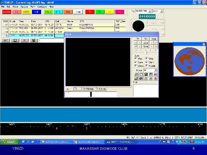
Task: Click the picture icon below the log
Action: pyautogui.click(x=15, y=40)
